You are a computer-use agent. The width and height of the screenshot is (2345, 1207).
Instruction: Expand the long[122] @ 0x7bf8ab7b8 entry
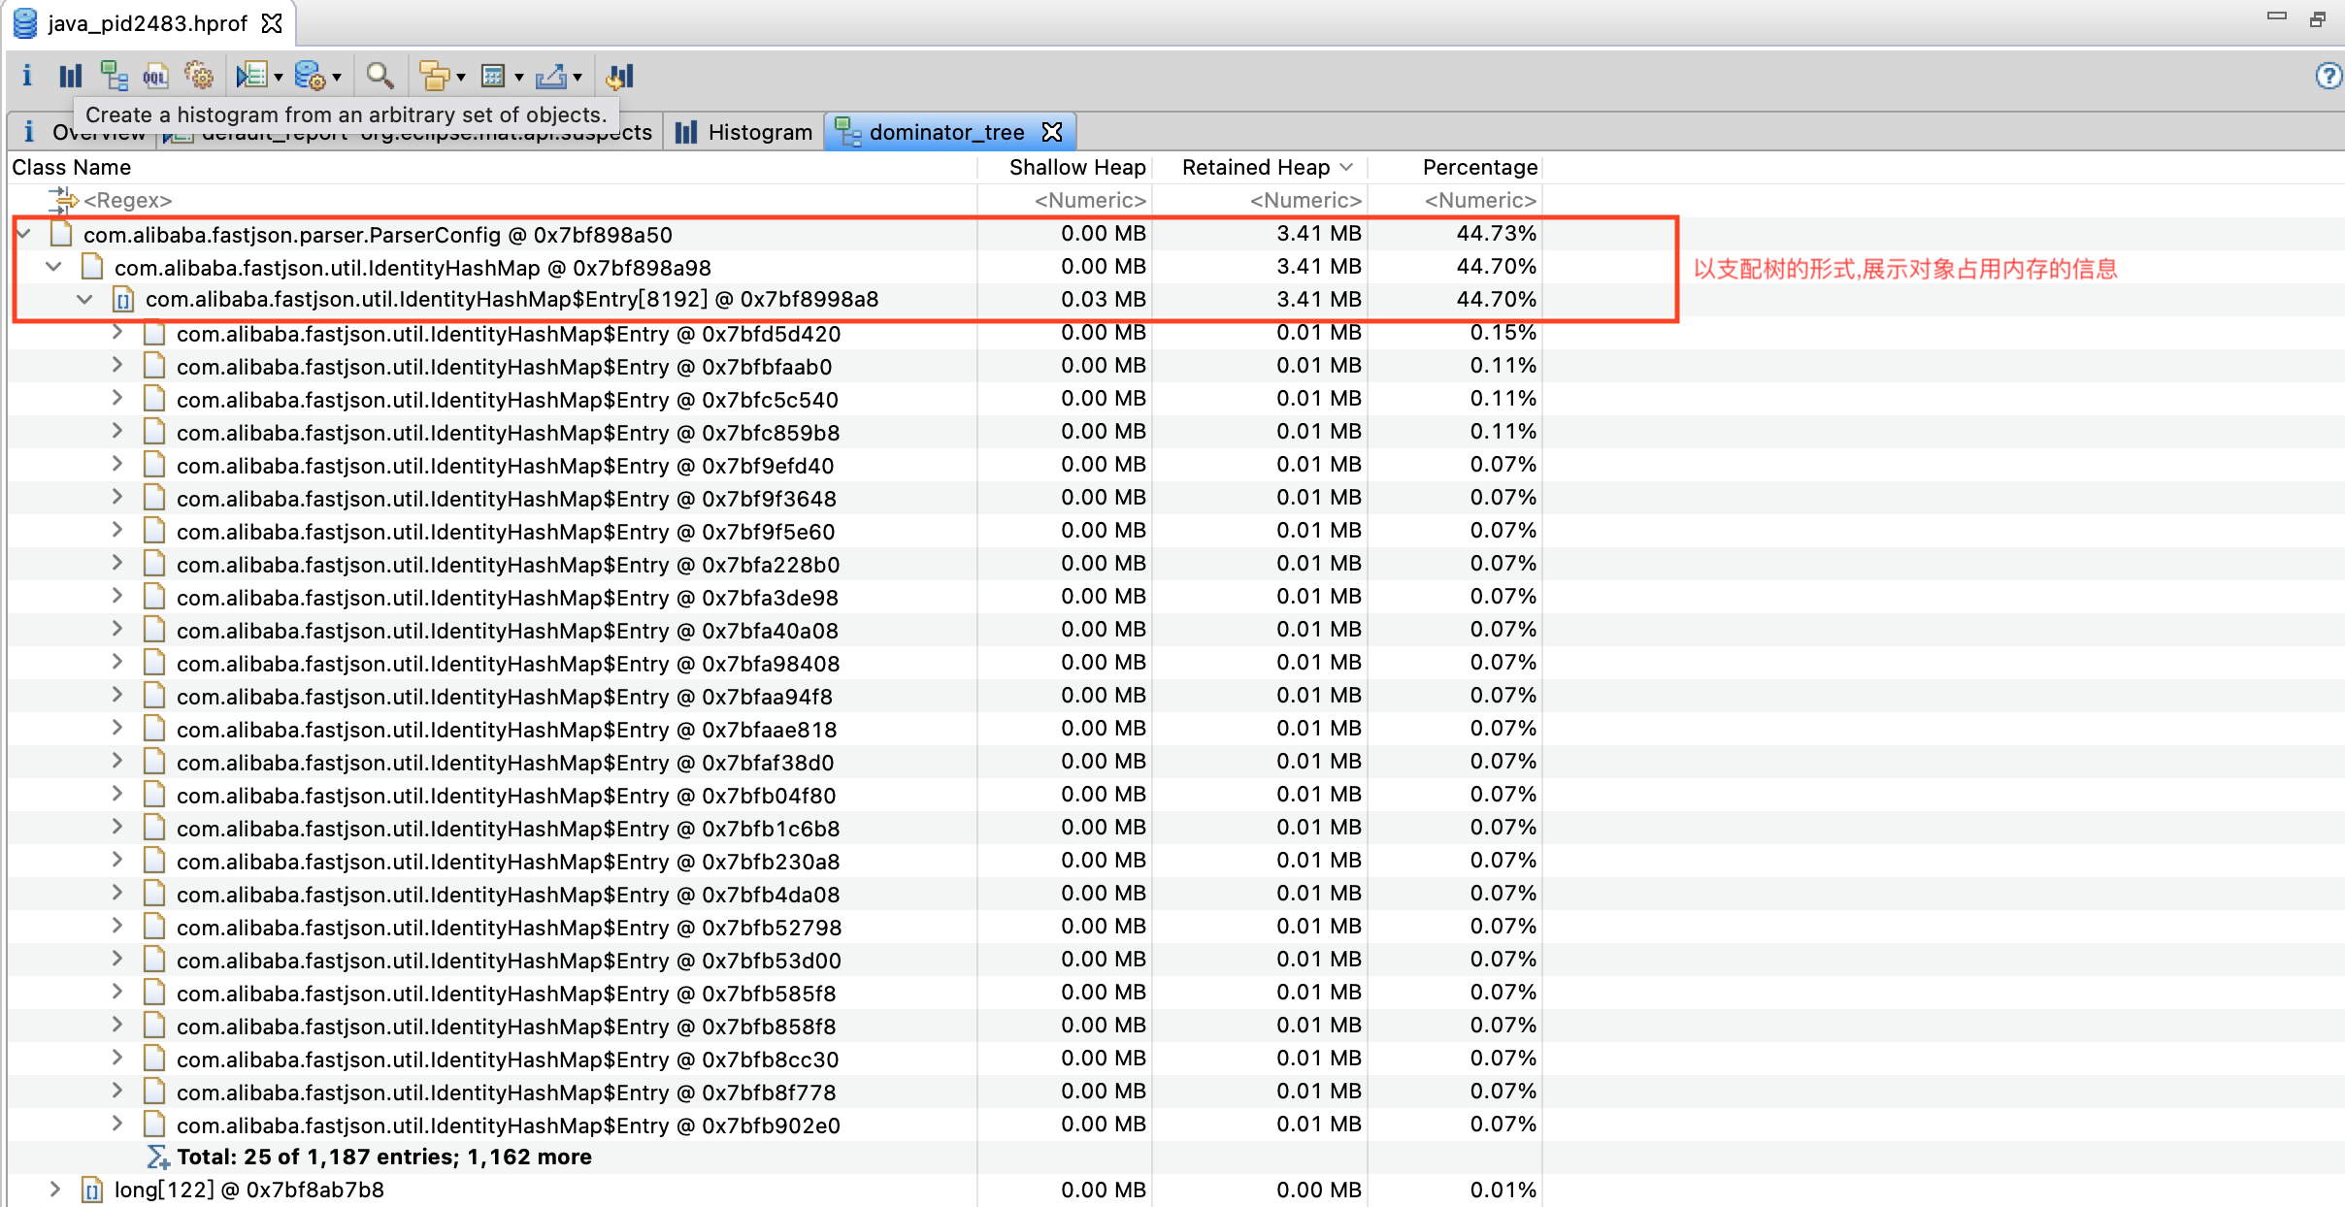pyautogui.click(x=54, y=1189)
